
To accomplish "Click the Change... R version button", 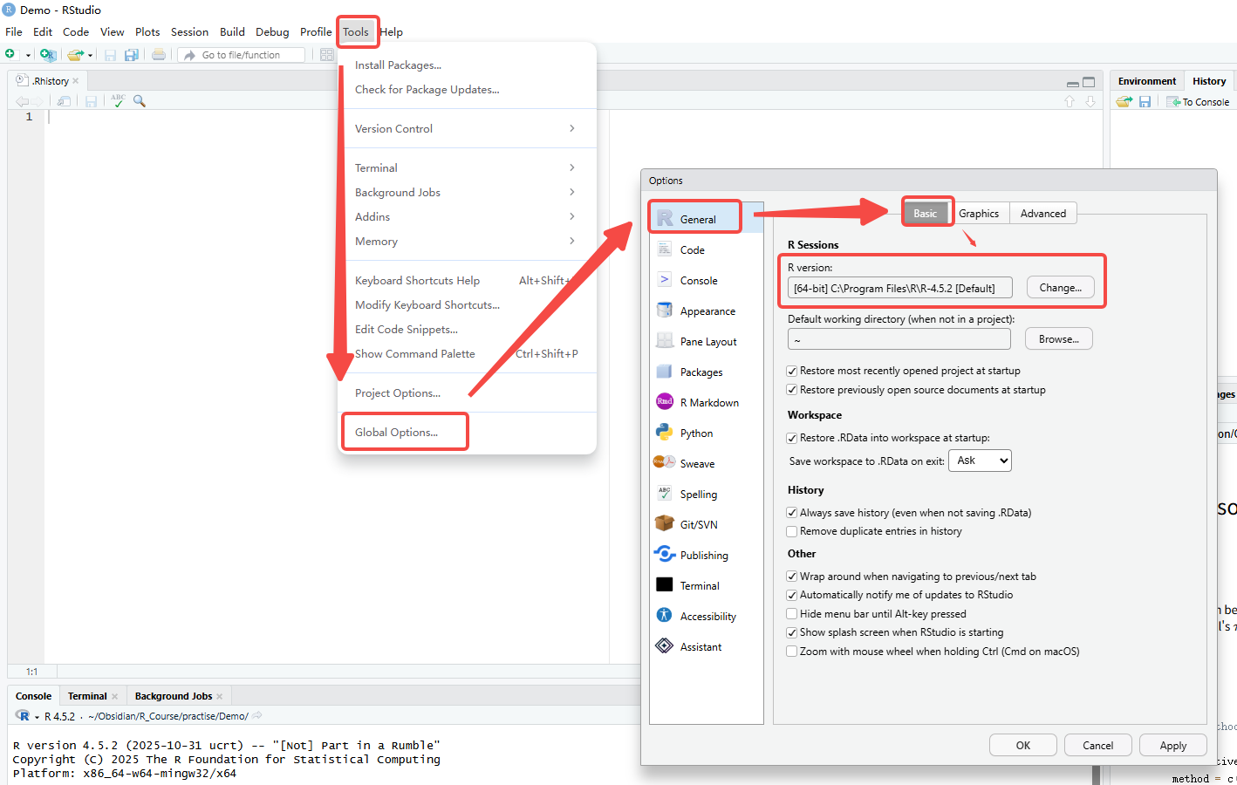I will point(1060,288).
